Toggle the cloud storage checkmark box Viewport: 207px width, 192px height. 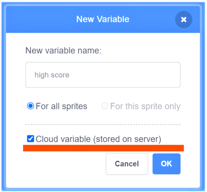(30, 139)
